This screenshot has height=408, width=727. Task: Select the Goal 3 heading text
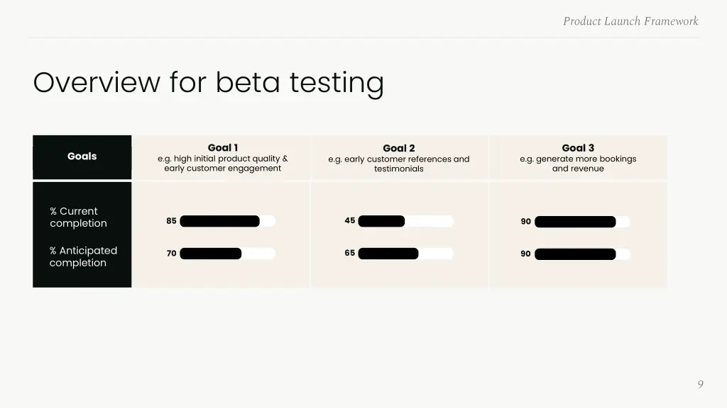(x=578, y=148)
